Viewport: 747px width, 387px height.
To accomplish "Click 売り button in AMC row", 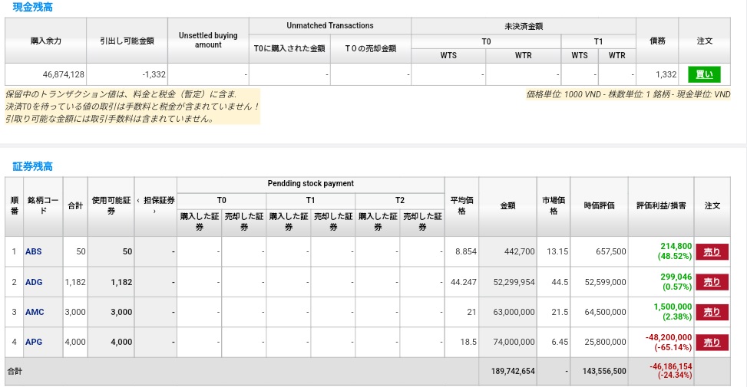I will click(712, 312).
